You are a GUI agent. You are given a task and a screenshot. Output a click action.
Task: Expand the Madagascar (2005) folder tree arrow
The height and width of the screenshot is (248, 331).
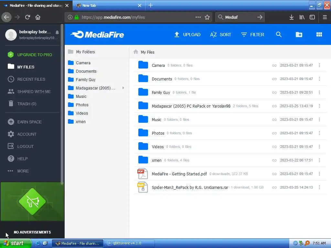tap(123, 88)
